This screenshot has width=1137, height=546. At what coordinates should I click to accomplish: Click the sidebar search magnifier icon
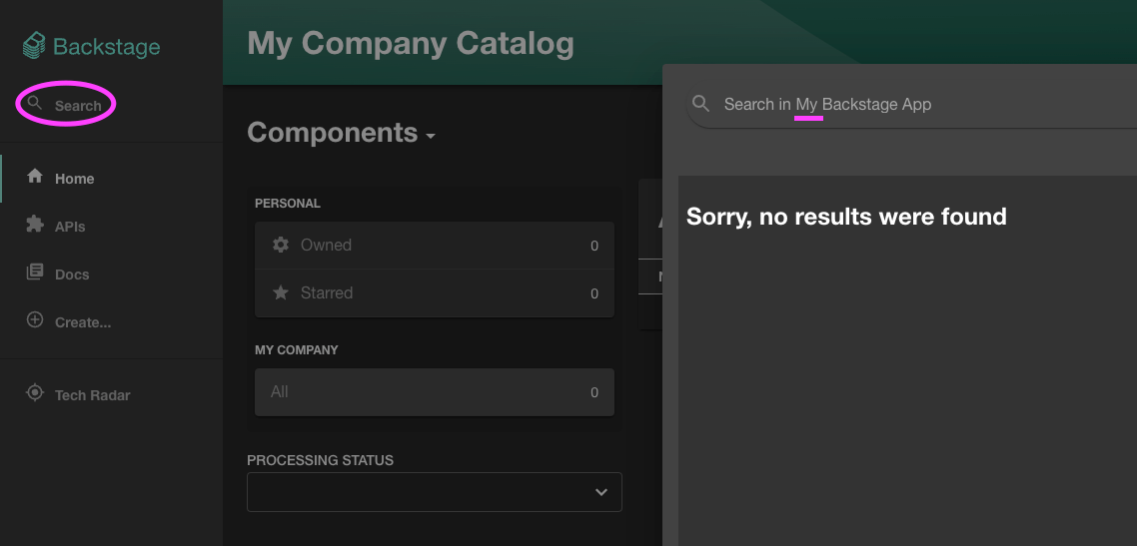tap(35, 104)
